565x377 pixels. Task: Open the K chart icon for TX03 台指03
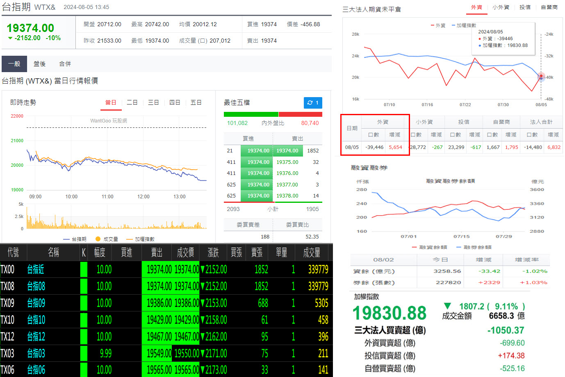(x=83, y=353)
